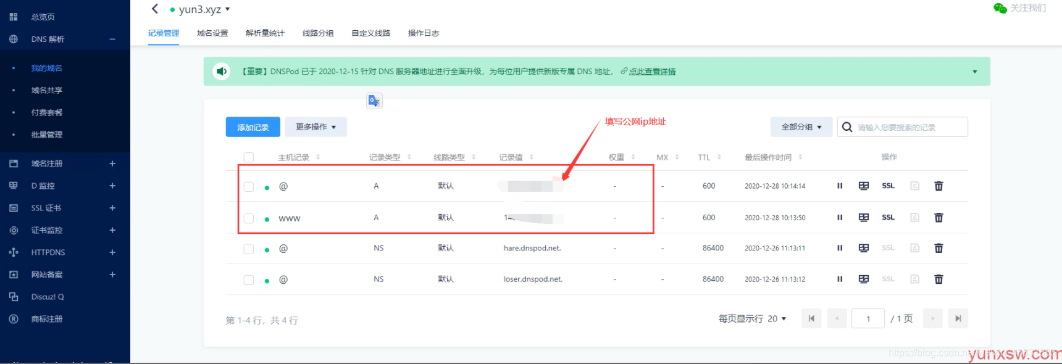Delete the www record
Image resolution: width=1062 pixels, height=364 pixels.
[x=939, y=217]
